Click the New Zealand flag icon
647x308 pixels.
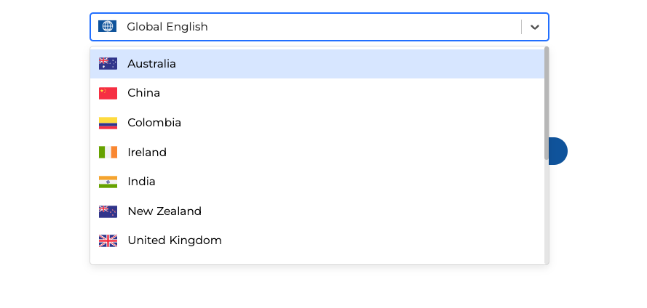tap(108, 211)
